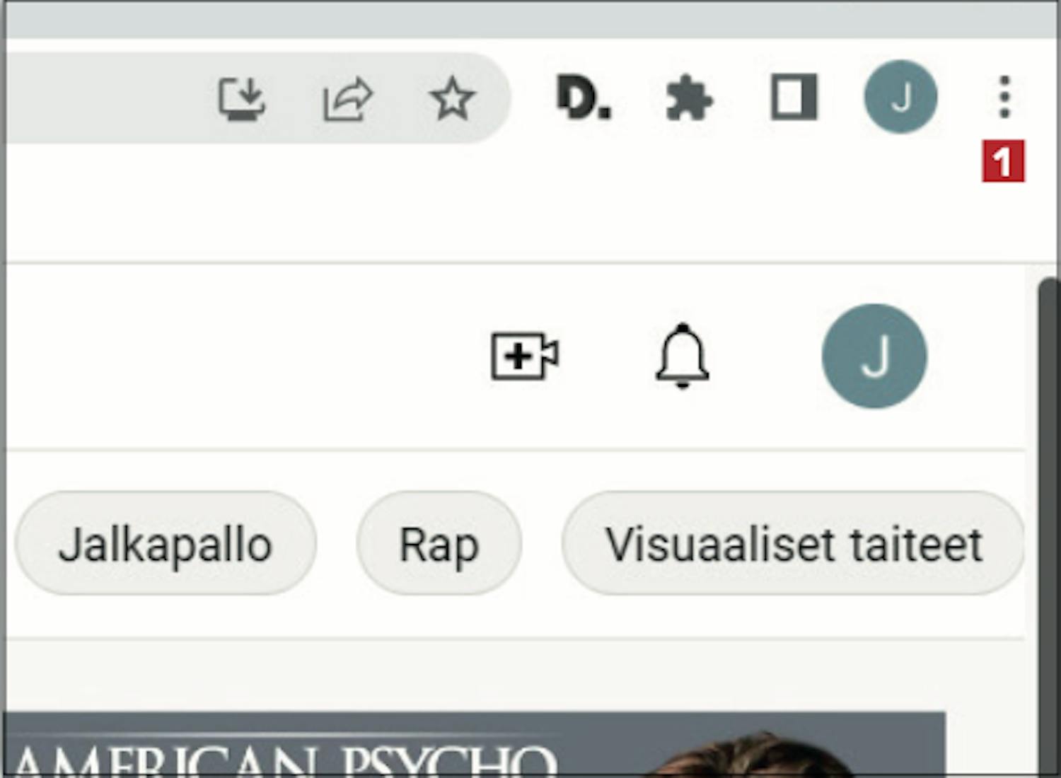Screen dimensions: 1061x778
Task: Select the Rap filter chip
Action: point(439,544)
